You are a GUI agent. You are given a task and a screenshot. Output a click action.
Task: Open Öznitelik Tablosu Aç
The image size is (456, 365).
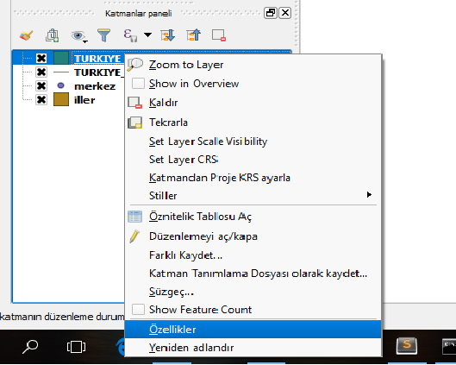pos(253,217)
